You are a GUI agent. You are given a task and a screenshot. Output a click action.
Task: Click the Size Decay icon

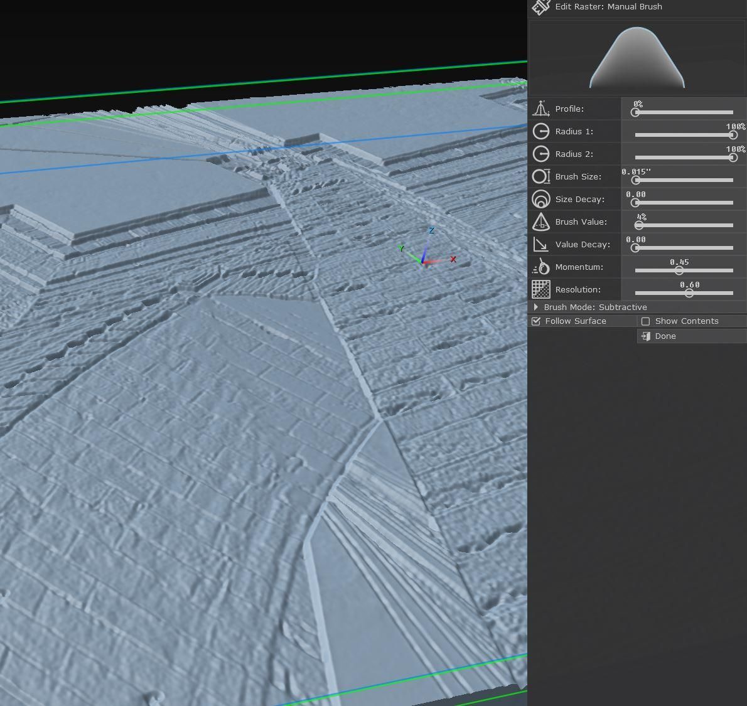pyautogui.click(x=540, y=199)
